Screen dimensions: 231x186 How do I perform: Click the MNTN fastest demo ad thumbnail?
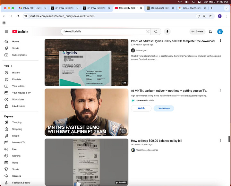[87, 112]
